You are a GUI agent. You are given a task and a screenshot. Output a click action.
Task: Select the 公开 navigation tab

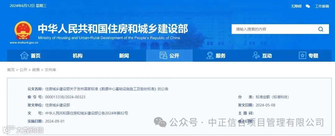tap(169, 56)
